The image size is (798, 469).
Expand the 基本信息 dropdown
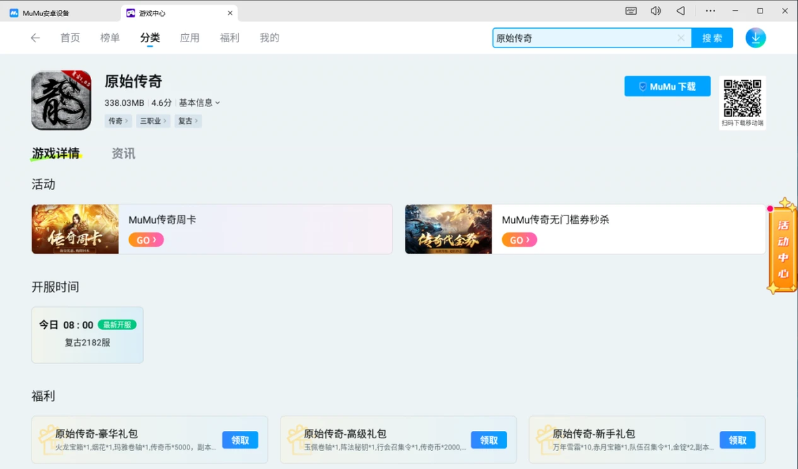199,103
